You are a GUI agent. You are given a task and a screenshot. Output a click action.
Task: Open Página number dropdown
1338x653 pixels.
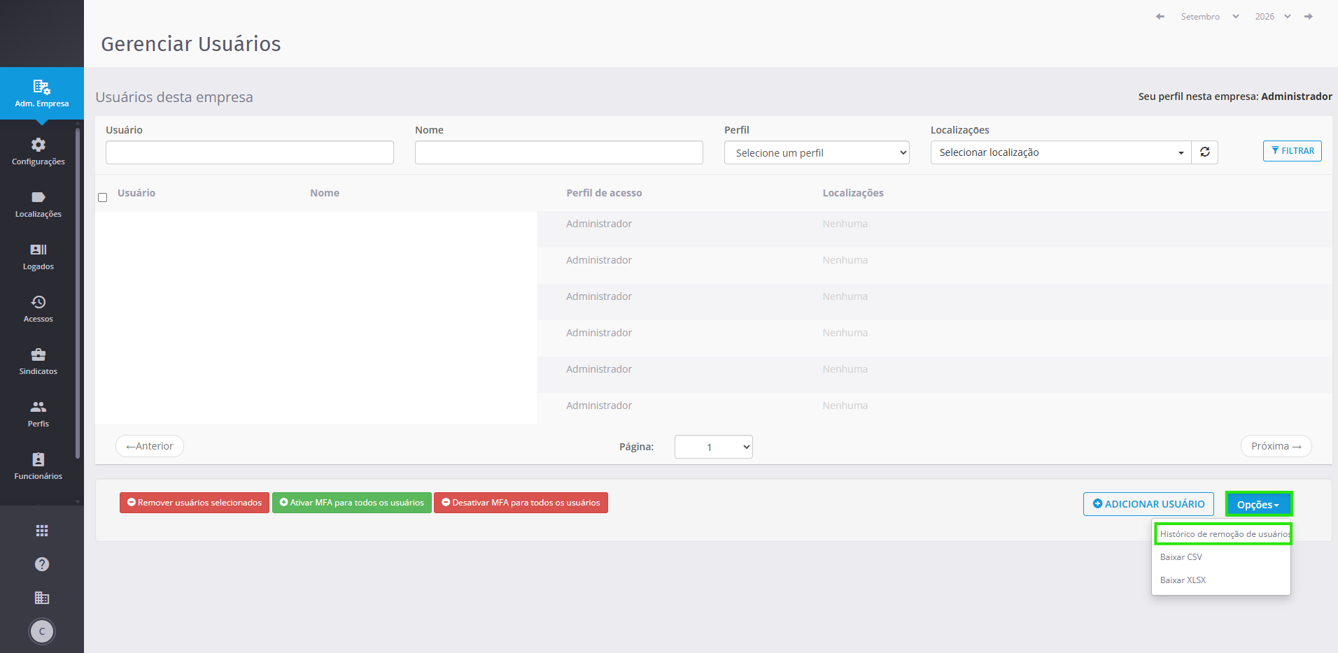[714, 447]
